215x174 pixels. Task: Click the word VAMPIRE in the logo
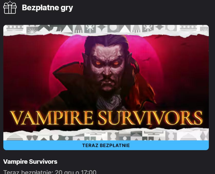pos(52,118)
